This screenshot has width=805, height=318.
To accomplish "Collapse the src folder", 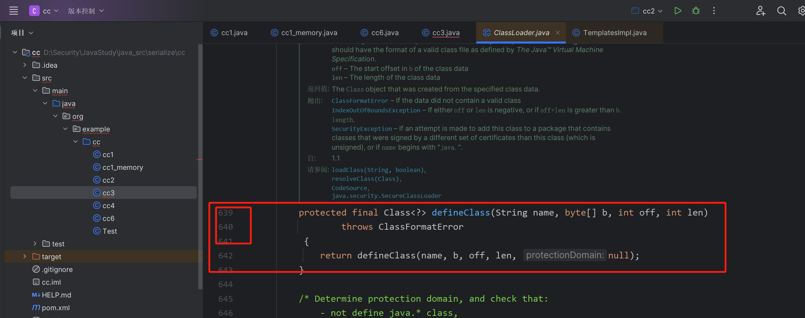I will tap(24, 78).
